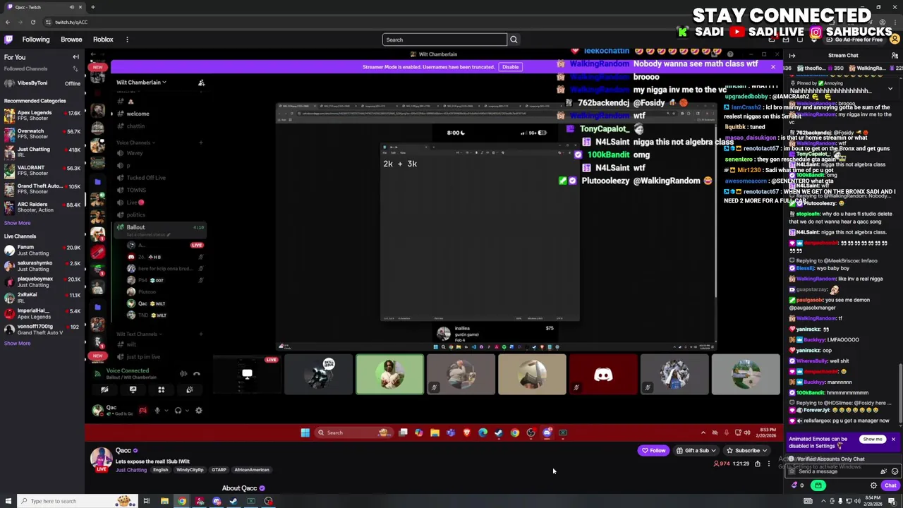Dismiss the Streamer Mode banner

pos(772,67)
